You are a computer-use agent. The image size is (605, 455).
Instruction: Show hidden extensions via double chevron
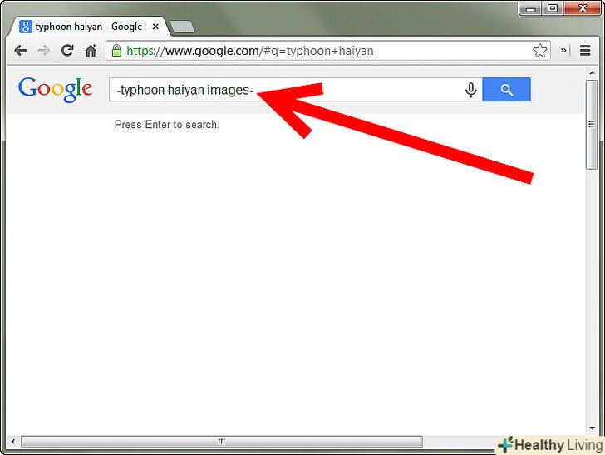click(563, 50)
